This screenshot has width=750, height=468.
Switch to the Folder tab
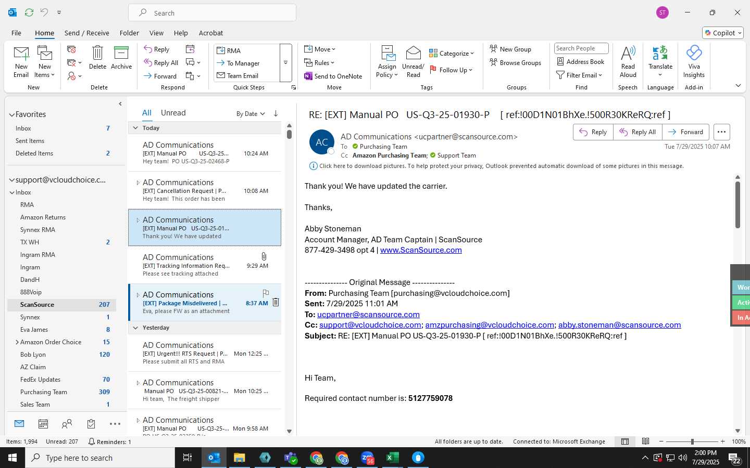click(x=129, y=33)
